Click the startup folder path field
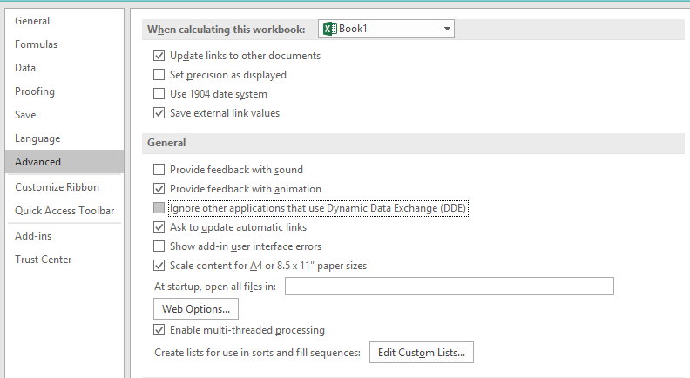690x378 pixels. pos(450,287)
